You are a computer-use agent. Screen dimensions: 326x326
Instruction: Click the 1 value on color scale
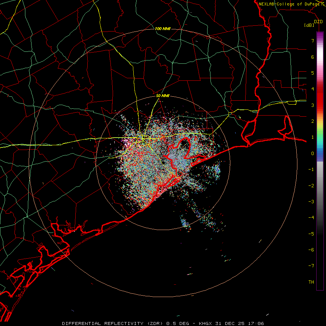pyautogui.click(x=313, y=137)
